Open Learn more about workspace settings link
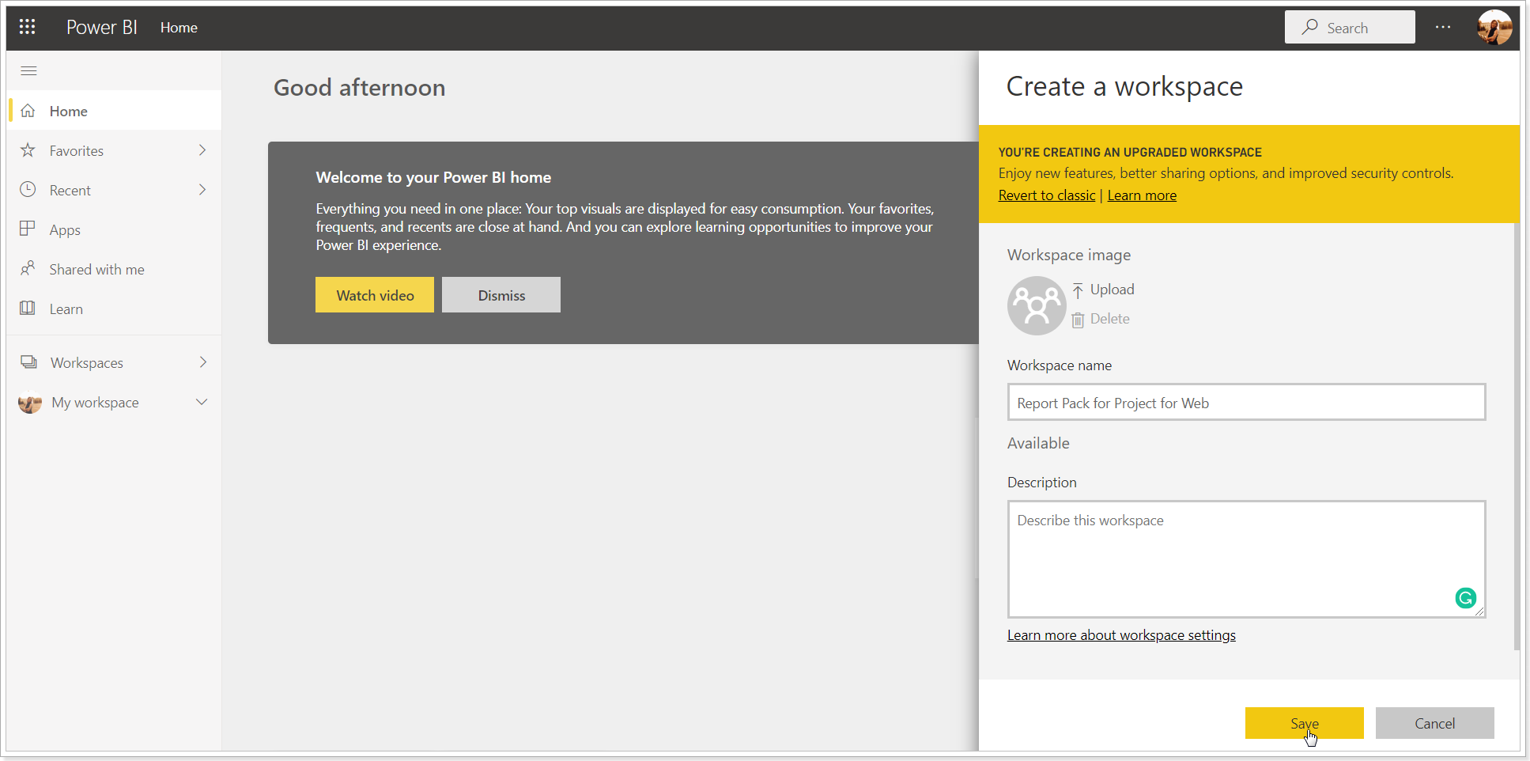This screenshot has width=1530, height=761. point(1121,635)
